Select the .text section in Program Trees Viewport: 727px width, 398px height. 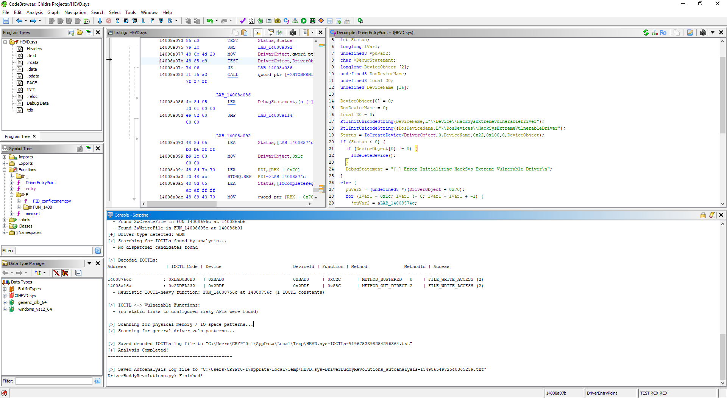[x=32, y=56]
